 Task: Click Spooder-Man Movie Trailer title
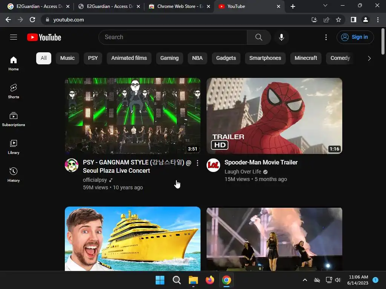261,163
